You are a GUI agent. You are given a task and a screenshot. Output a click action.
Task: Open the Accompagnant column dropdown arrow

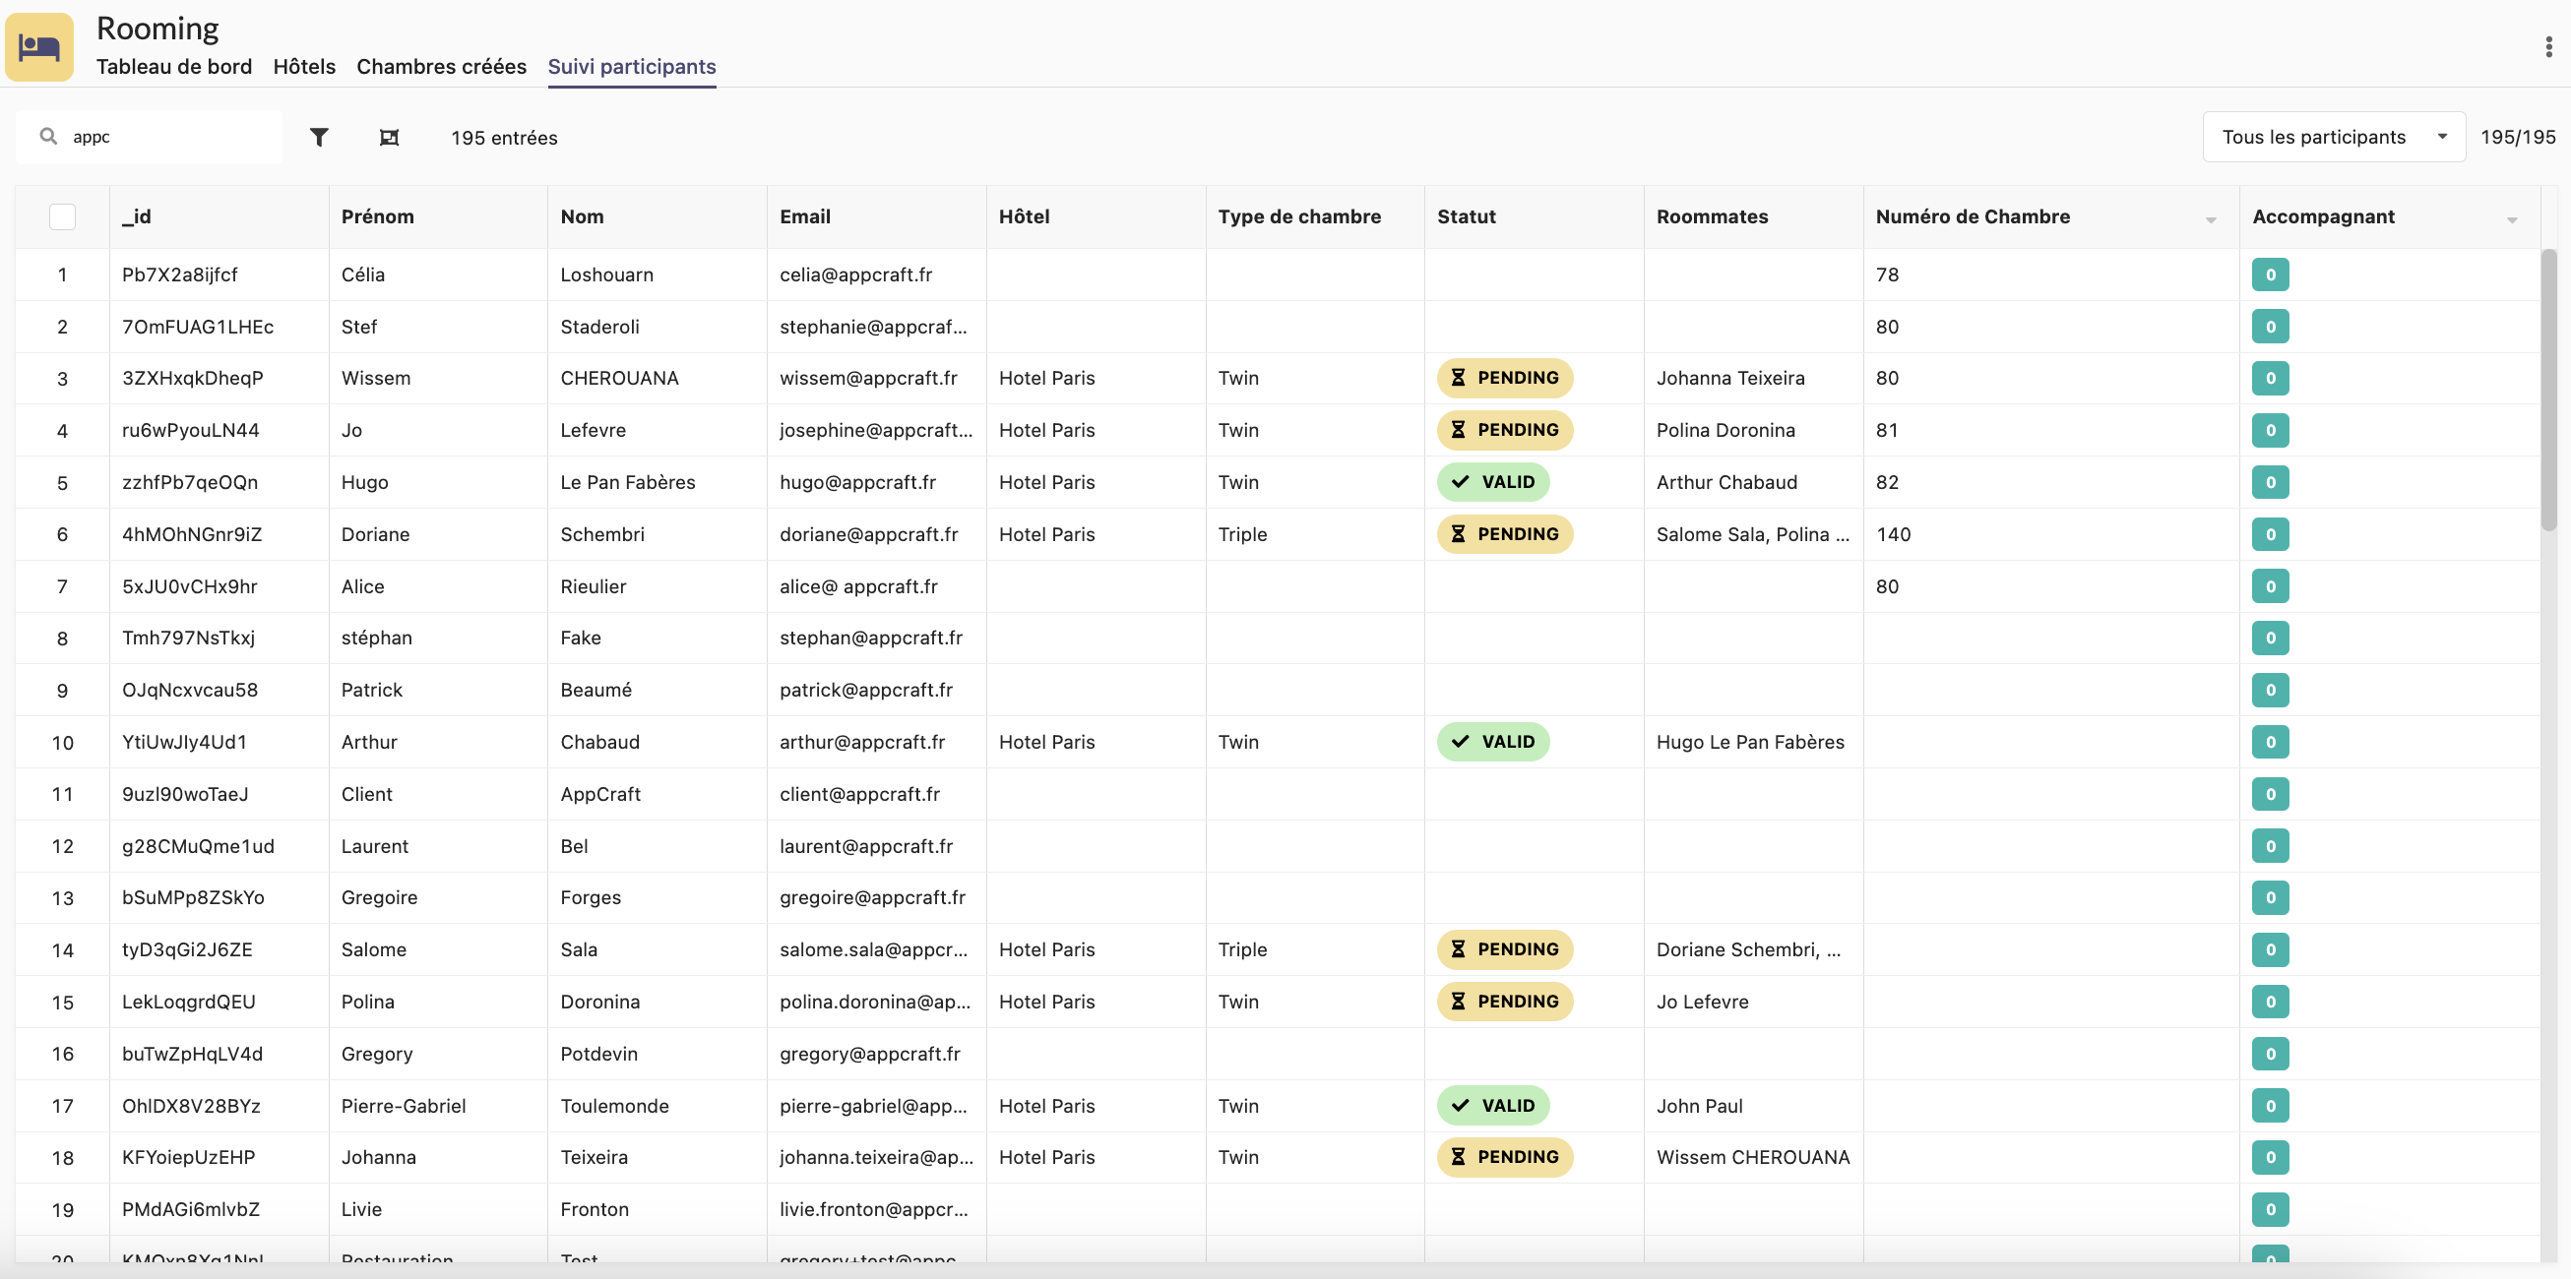(x=2511, y=219)
